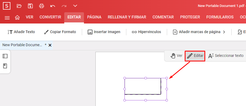Open the hamburger main menu
This screenshot has width=246, height=106.
pos(7,18)
